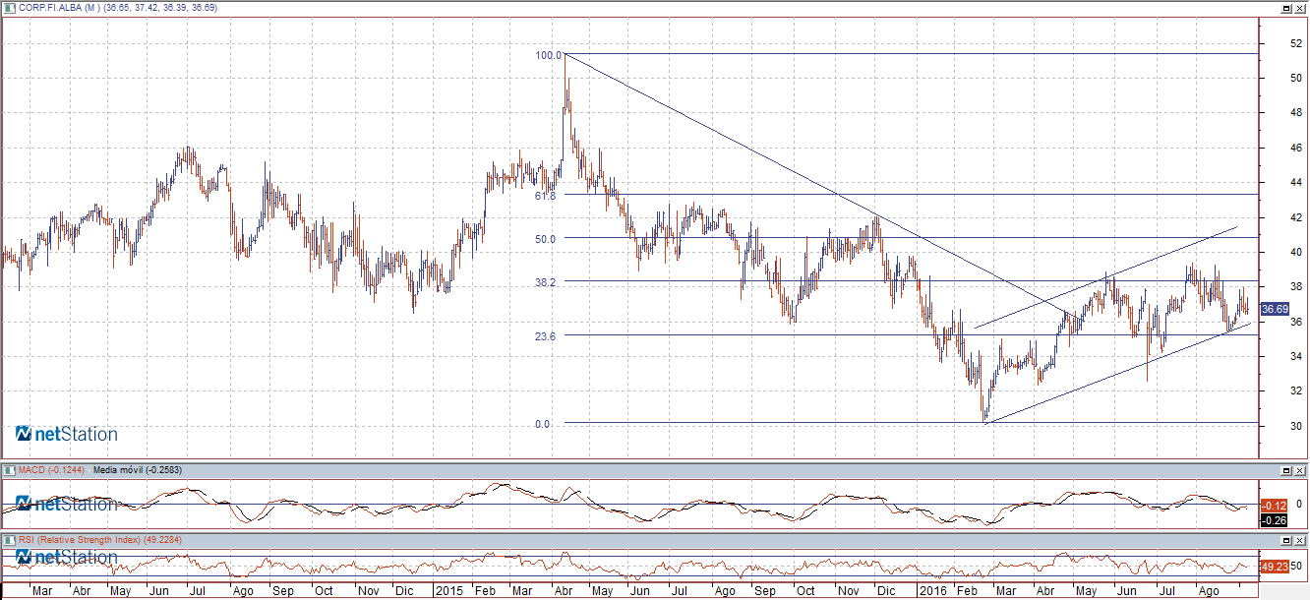Click the RSI panel settings icon
The width and height of the screenshot is (1310, 600).
[9, 540]
